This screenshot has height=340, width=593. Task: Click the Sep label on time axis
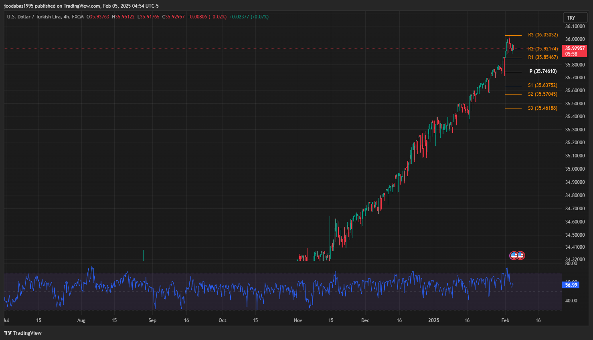[x=152, y=320]
